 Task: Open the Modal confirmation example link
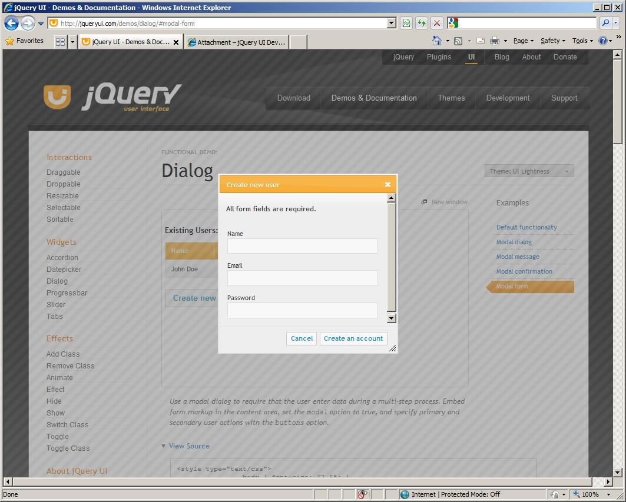[524, 271]
